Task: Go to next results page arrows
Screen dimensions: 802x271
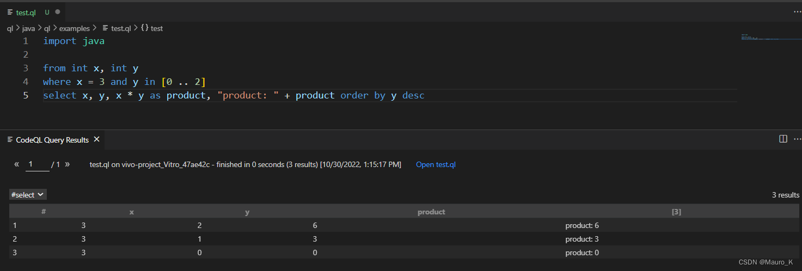Action: tap(68, 164)
